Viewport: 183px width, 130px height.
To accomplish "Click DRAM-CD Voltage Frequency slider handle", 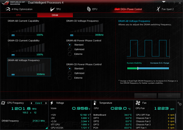I will 72,35.
